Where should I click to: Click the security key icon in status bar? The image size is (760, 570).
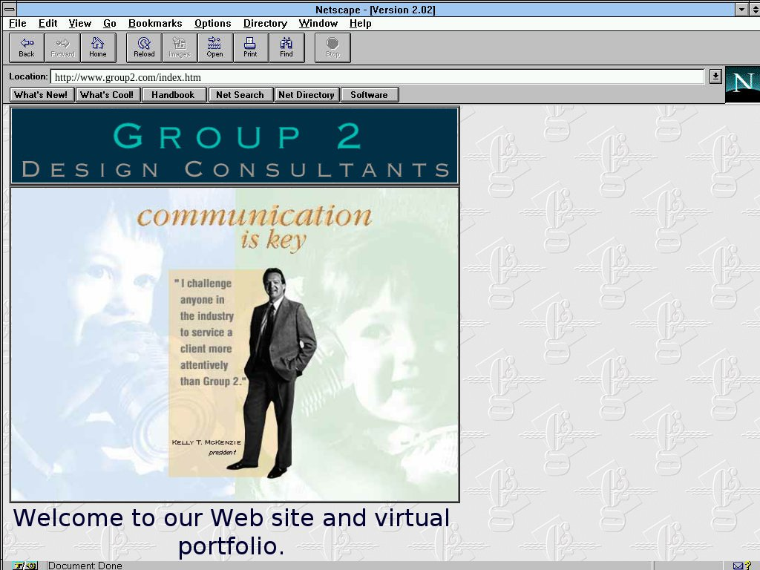click(x=24, y=566)
